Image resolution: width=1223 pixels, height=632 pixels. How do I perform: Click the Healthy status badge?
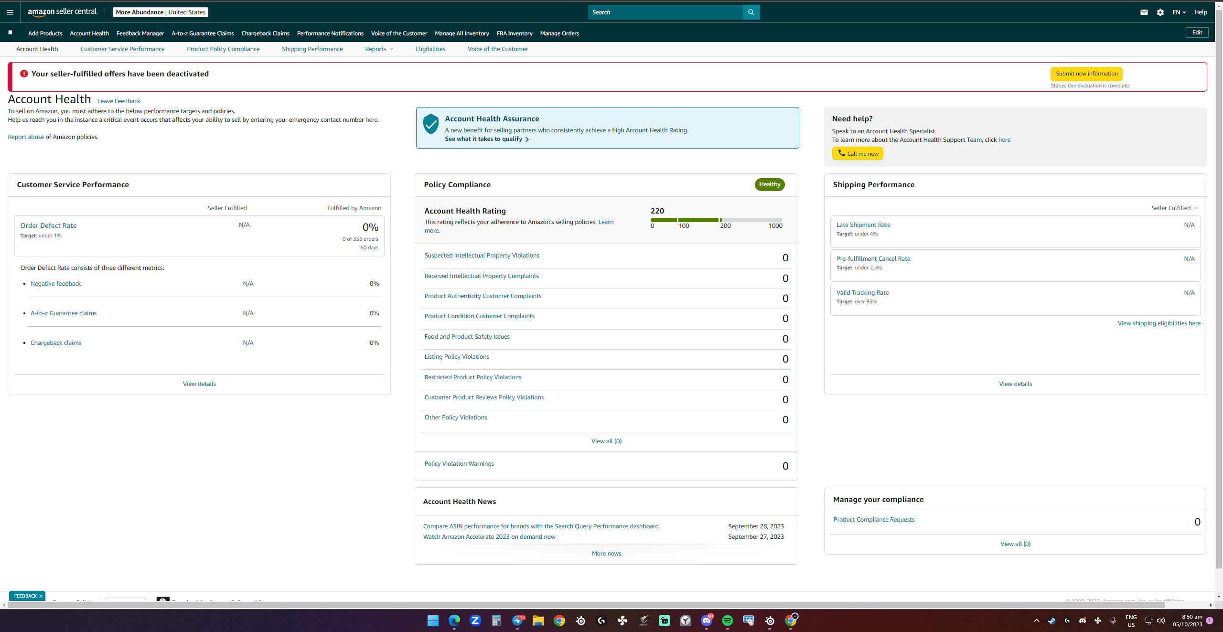(770, 184)
